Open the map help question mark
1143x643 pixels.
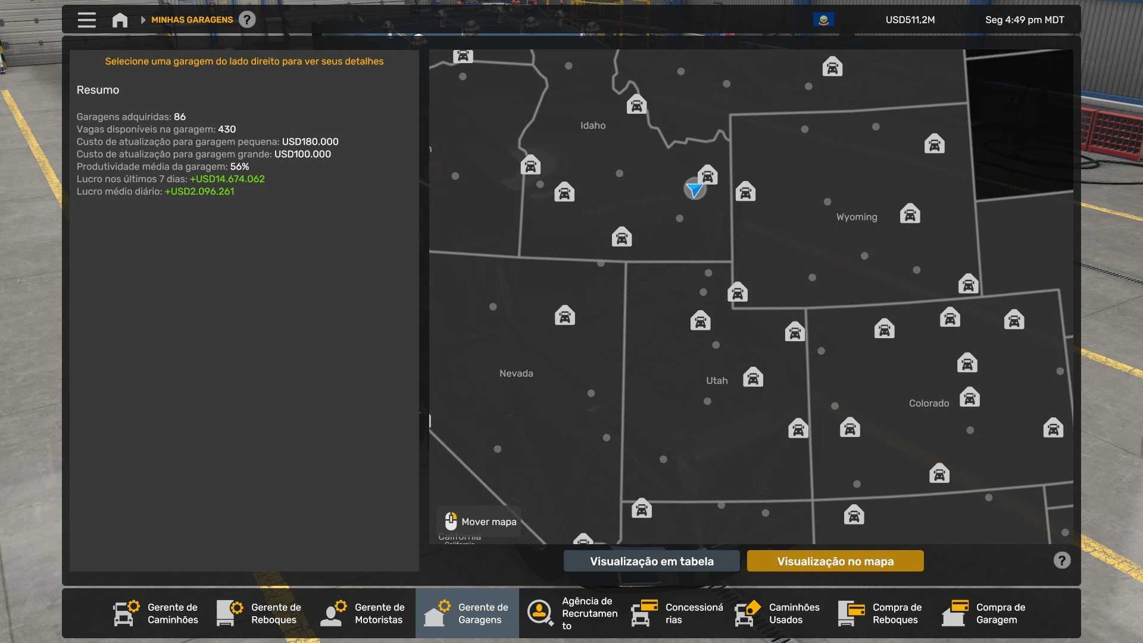(1061, 560)
